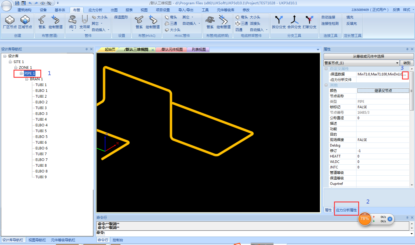Click the 颜色 继承父节点 color field
The height and width of the screenshot is (245, 415).
(x=383, y=91)
